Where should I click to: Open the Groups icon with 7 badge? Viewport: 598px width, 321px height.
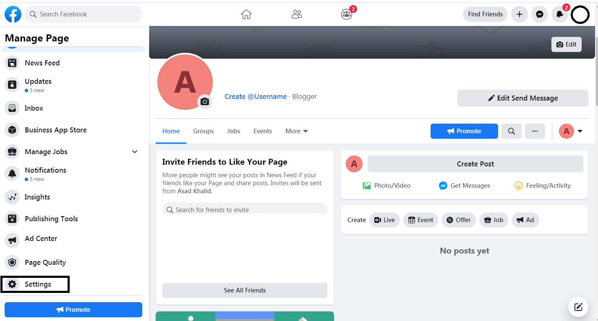click(x=347, y=14)
